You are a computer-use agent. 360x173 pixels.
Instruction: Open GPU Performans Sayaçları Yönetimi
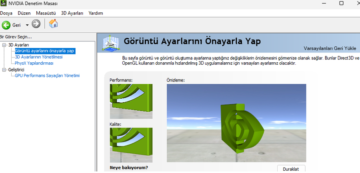click(x=47, y=76)
